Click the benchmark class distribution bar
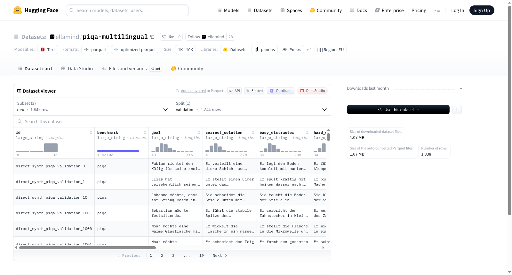Screen dimensions: 512x275 point(118,151)
